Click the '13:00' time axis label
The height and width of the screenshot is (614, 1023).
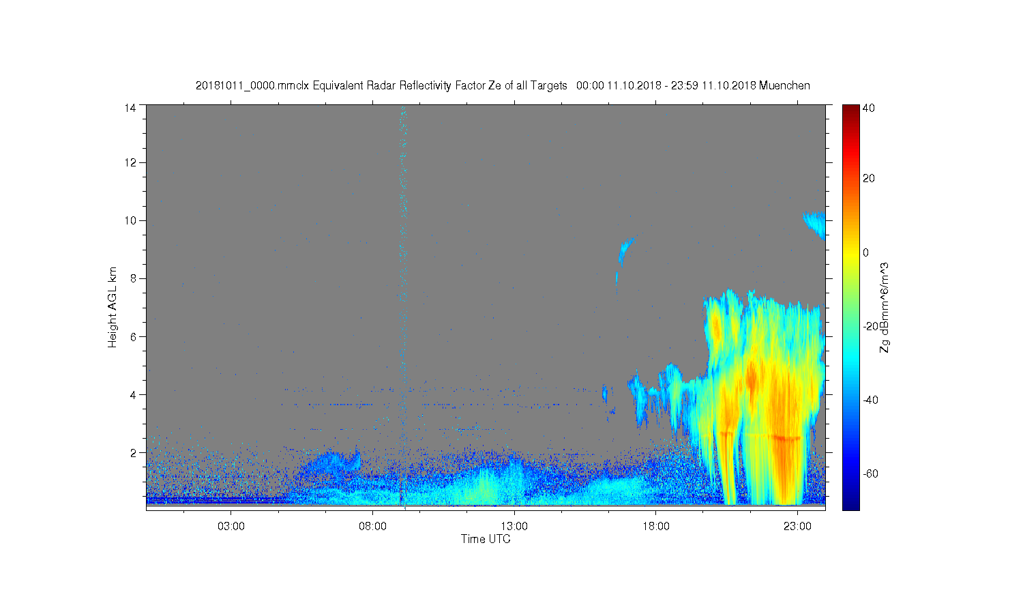pyautogui.click(x=514, y=527)
